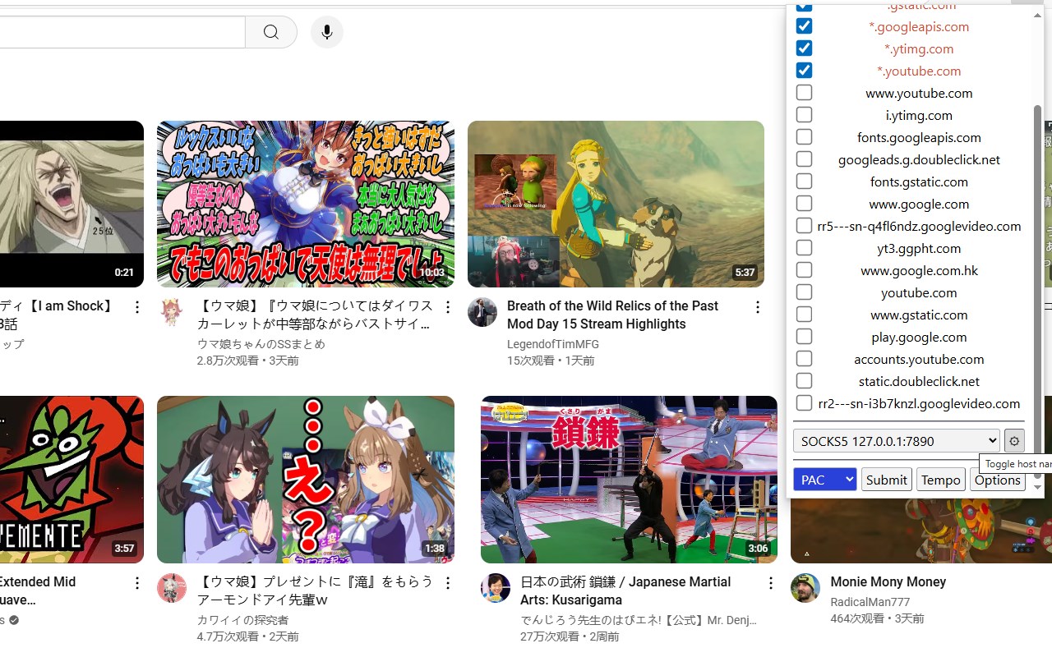This screenshot has height=657, width=1052.
Task: Click the gear icon next to proxy selector
Action: tap(1014, 441)
